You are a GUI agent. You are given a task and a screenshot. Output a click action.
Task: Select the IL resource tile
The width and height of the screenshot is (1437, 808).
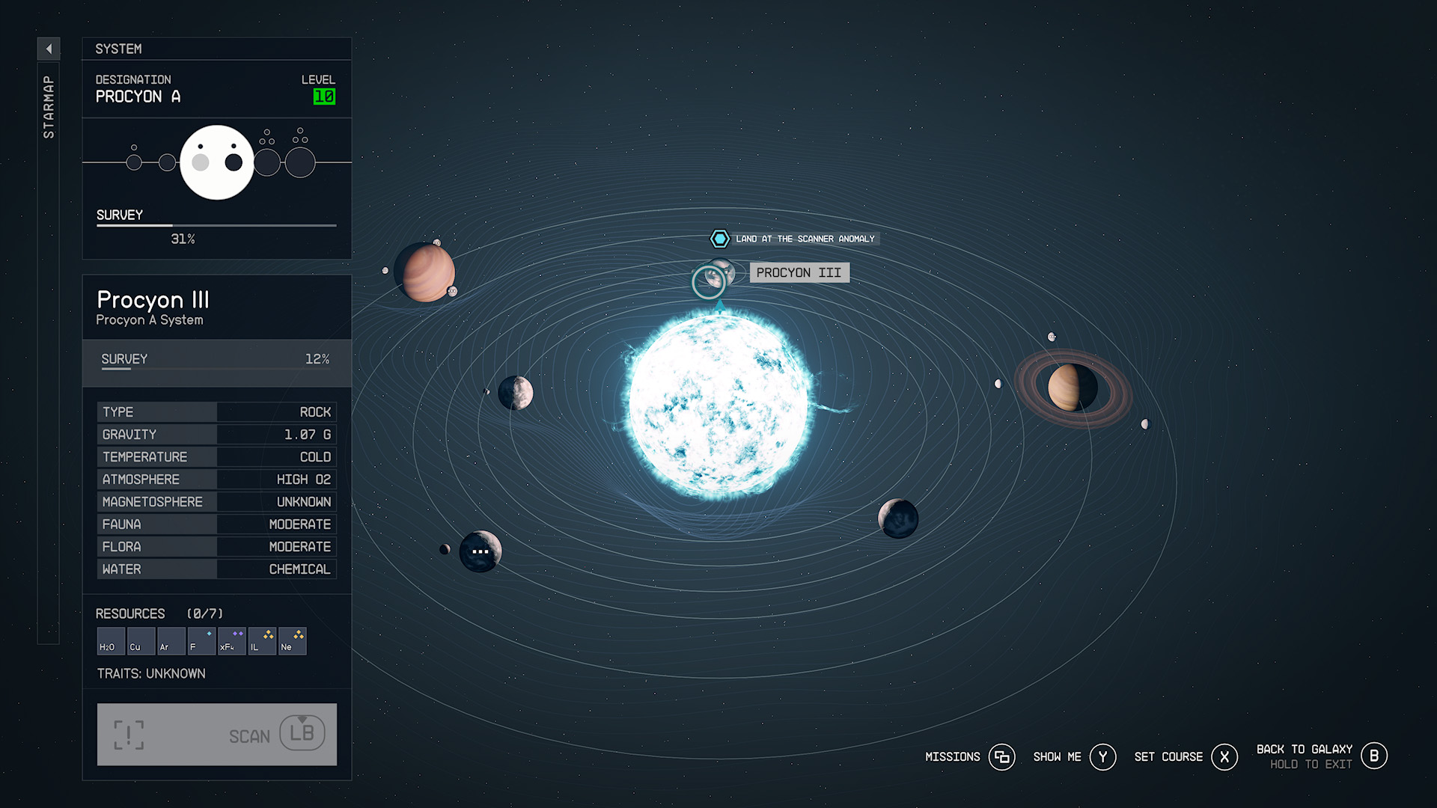pos(263,641)
